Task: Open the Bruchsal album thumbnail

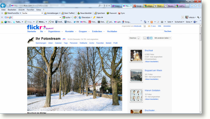Action: 136,55
